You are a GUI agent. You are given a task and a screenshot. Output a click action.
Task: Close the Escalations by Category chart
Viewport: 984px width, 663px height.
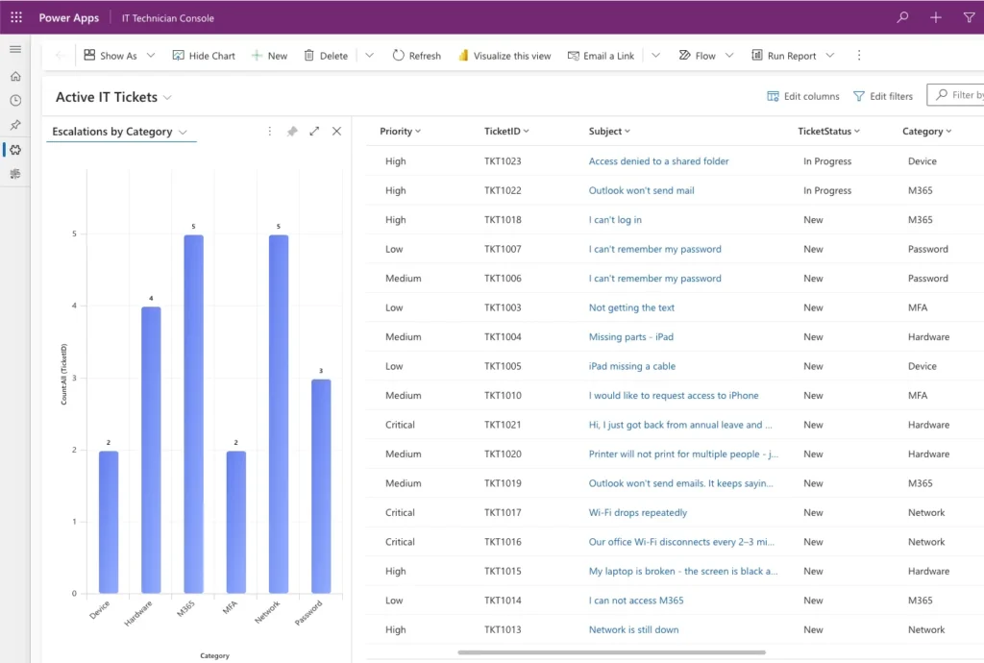click(x=336, y=131)
